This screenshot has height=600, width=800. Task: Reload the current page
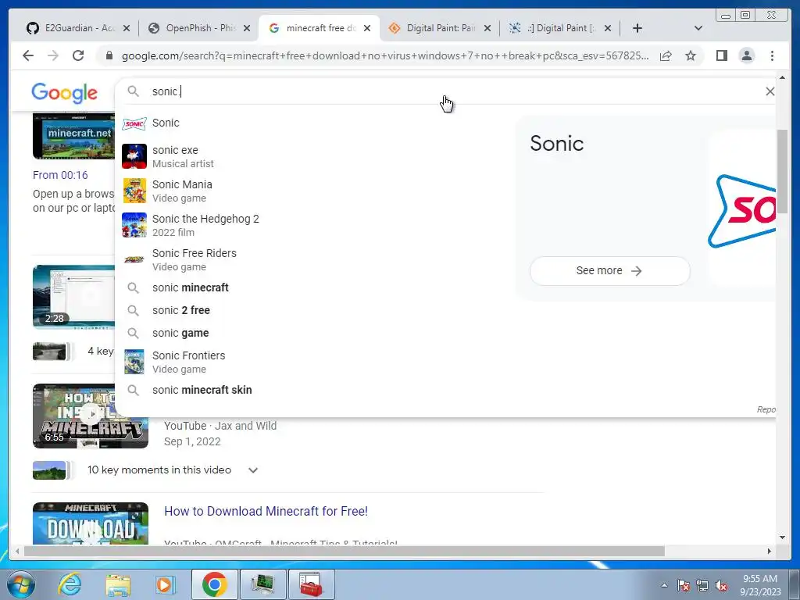coord(78,55)
